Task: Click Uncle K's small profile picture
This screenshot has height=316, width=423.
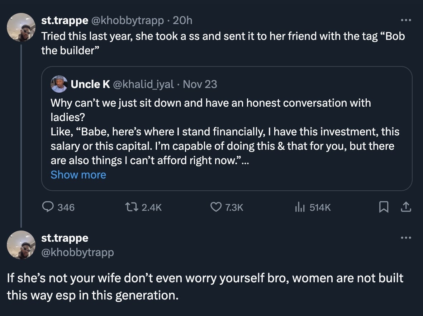Action: click(x=59, y=84)
